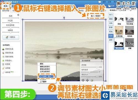Select the 消除笔 eraser tool icon
This screenshot has width=138, height=100.
[x=3, y=72]
